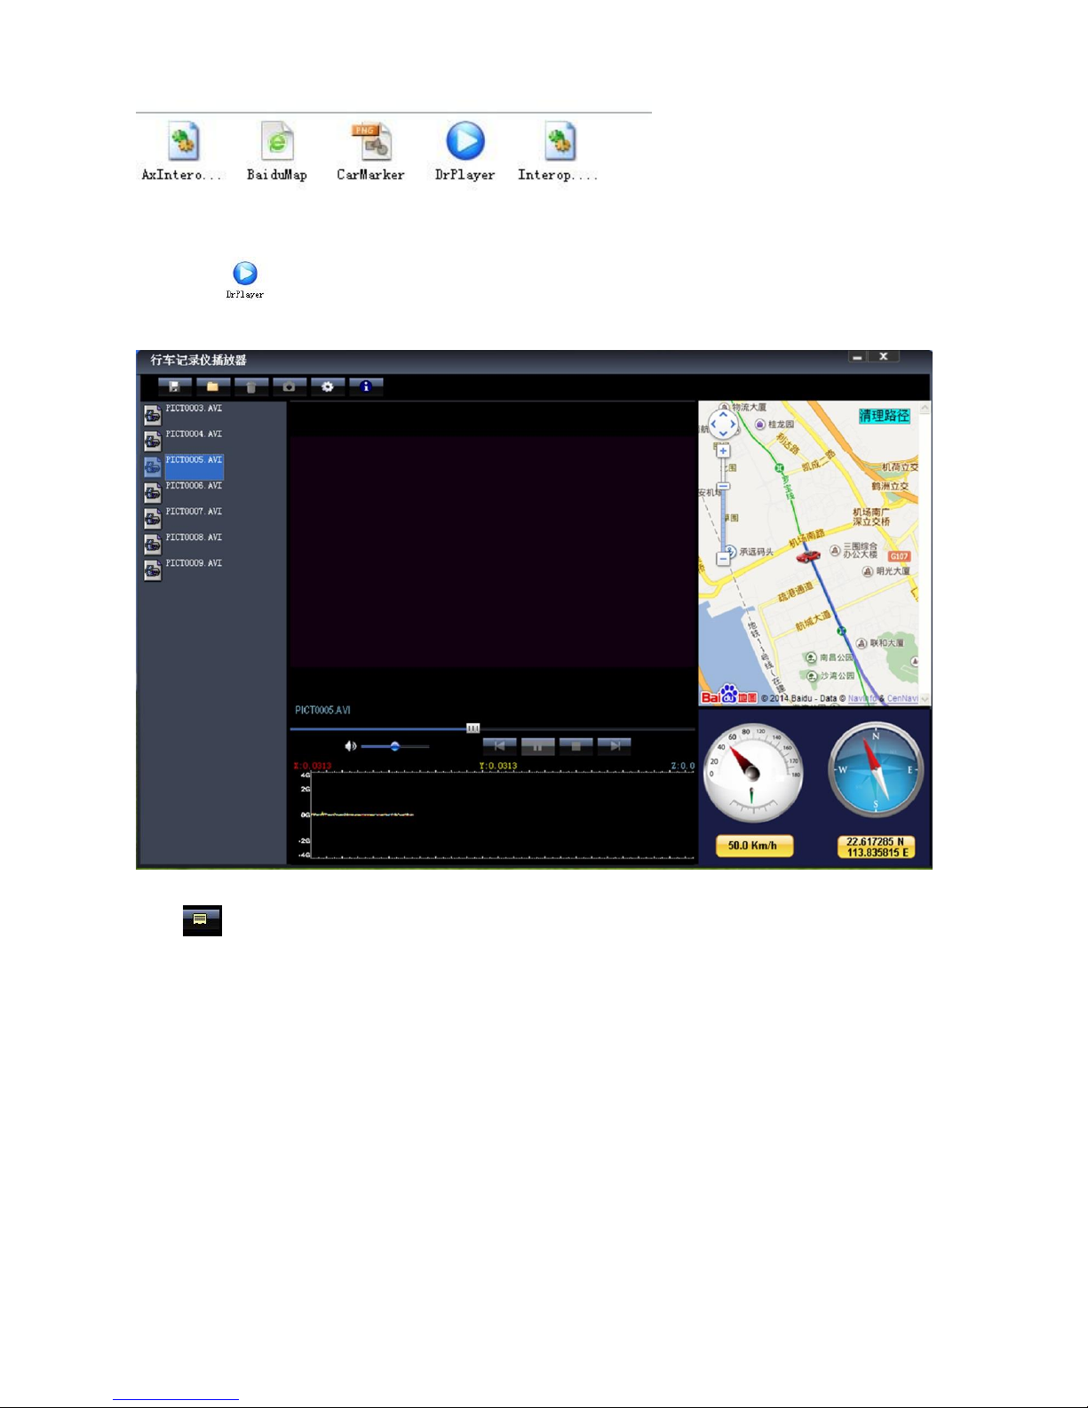
Task: Click the 50.0 Km/h speed readout
Action: click(x=753, y=846)
